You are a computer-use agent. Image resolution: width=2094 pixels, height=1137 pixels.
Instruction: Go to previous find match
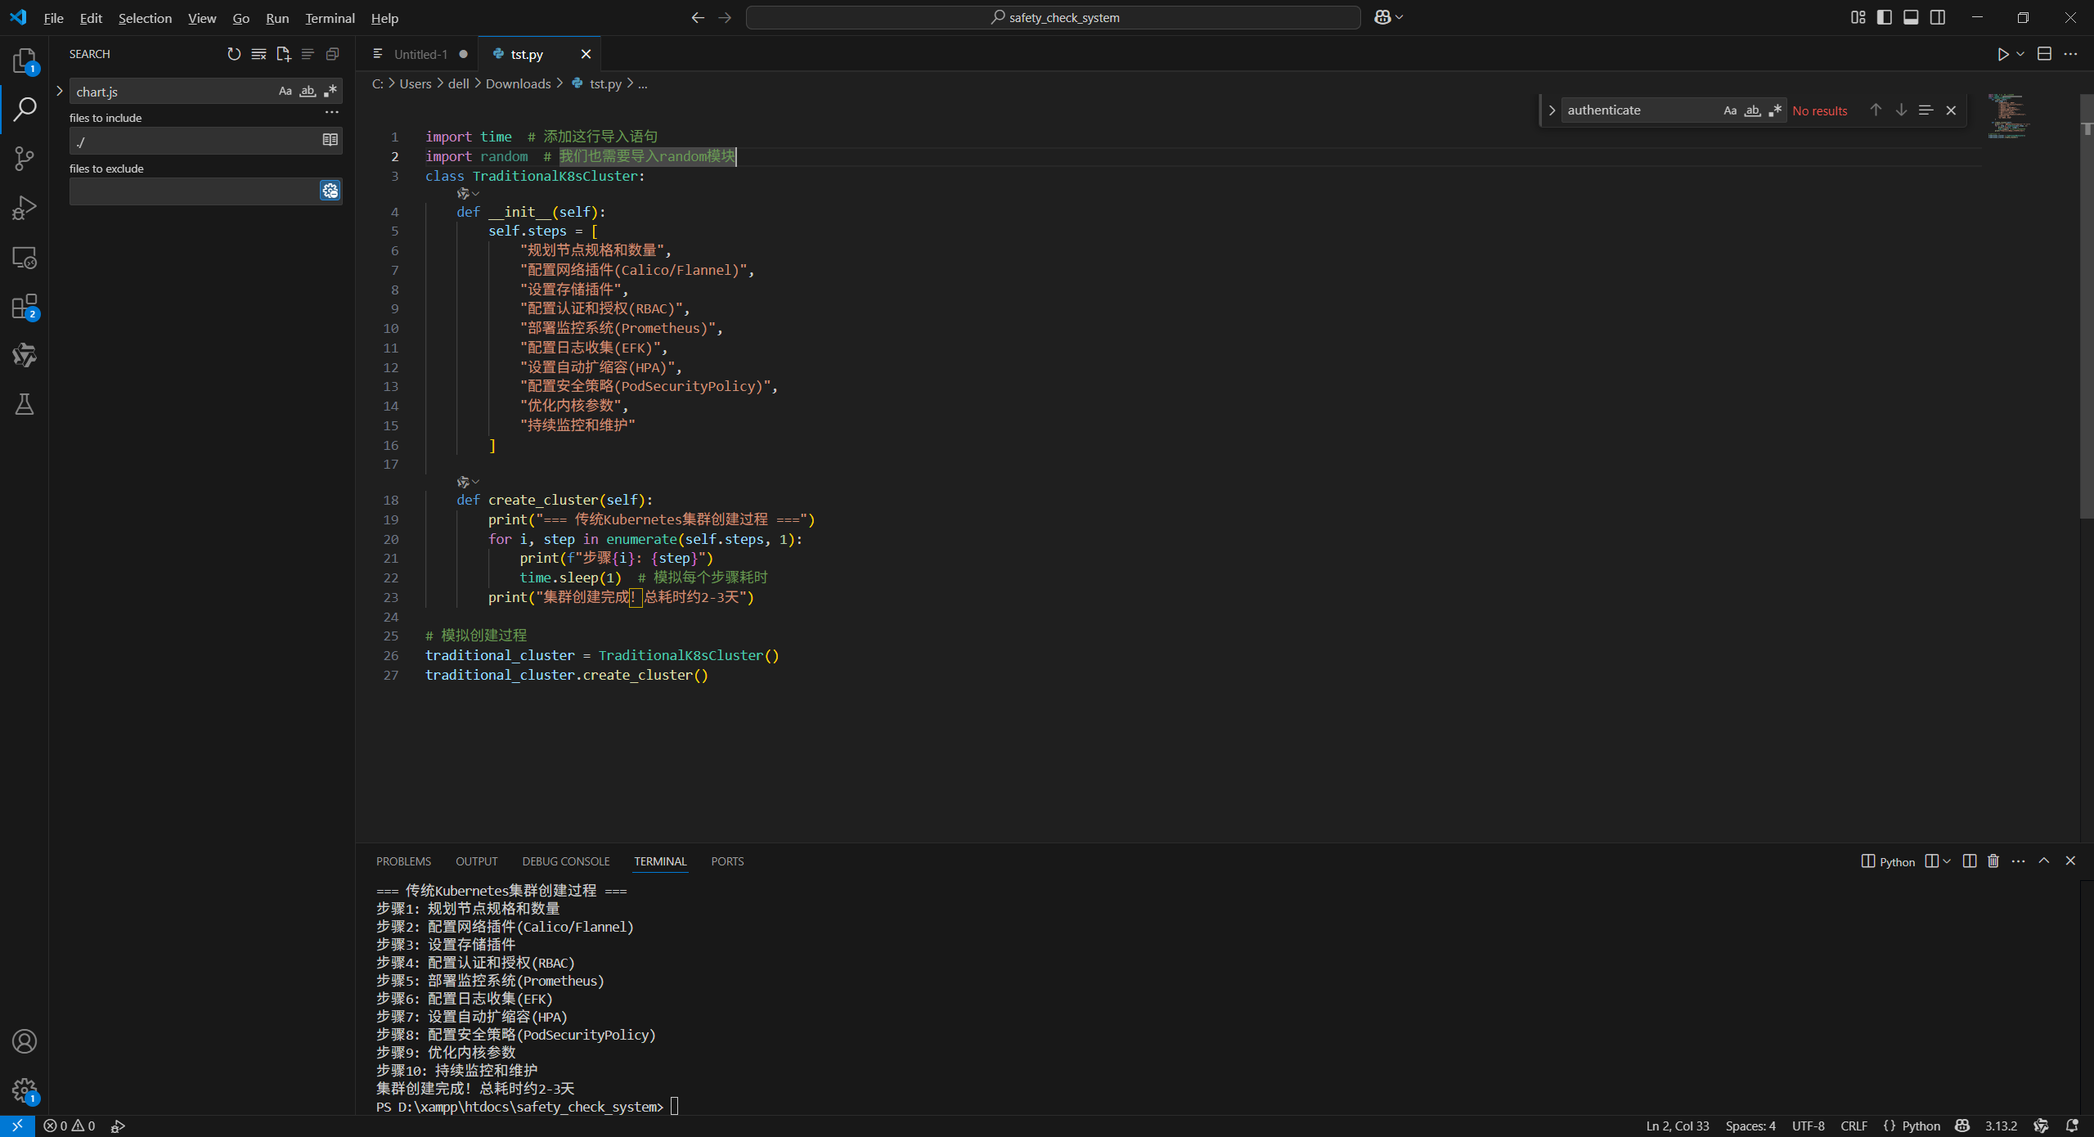point(1876,110)
